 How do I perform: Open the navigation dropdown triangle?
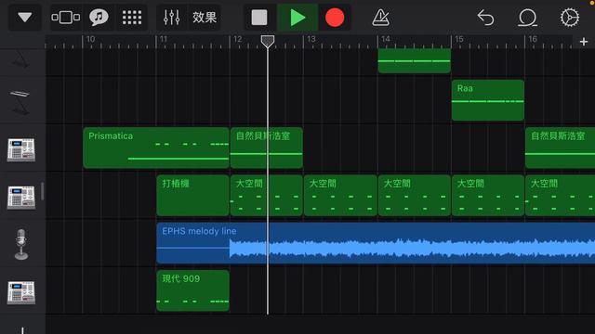(x=25, y=17)
